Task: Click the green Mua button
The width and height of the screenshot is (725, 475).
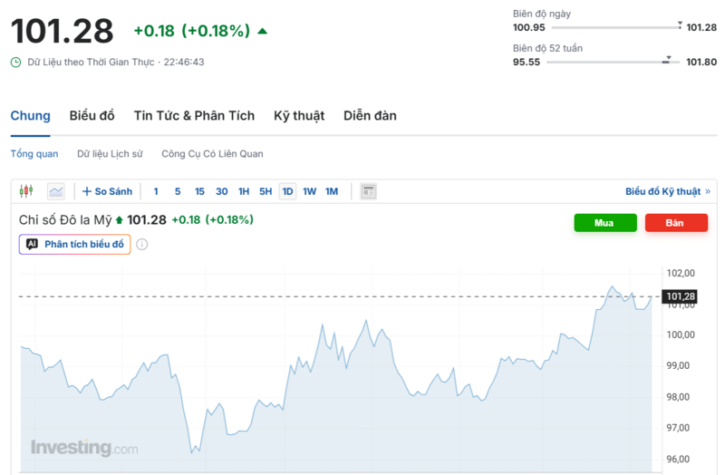Action: [x=605, y=223]
